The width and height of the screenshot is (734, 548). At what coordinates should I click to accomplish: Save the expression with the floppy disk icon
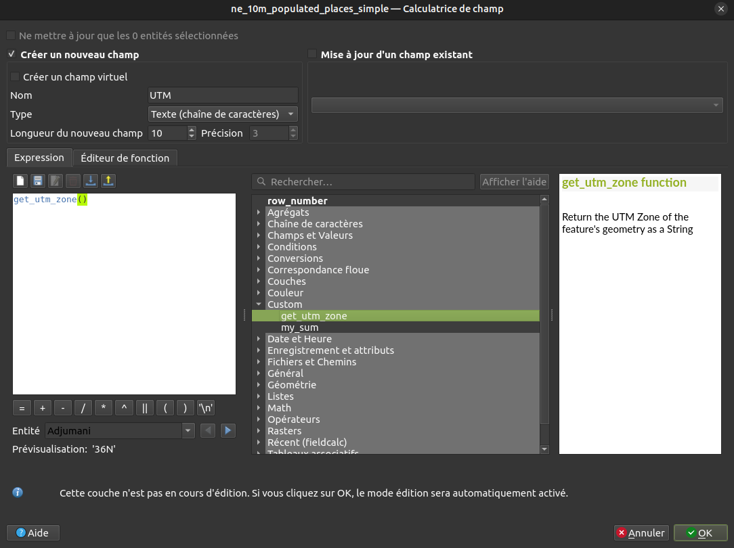[38, 181]
